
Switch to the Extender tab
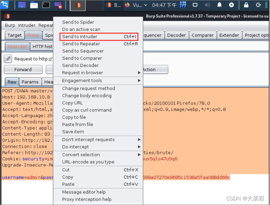click(229, 35)
